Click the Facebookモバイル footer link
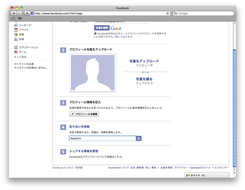Viewport: 245px width, 190px height. [200, 168]
